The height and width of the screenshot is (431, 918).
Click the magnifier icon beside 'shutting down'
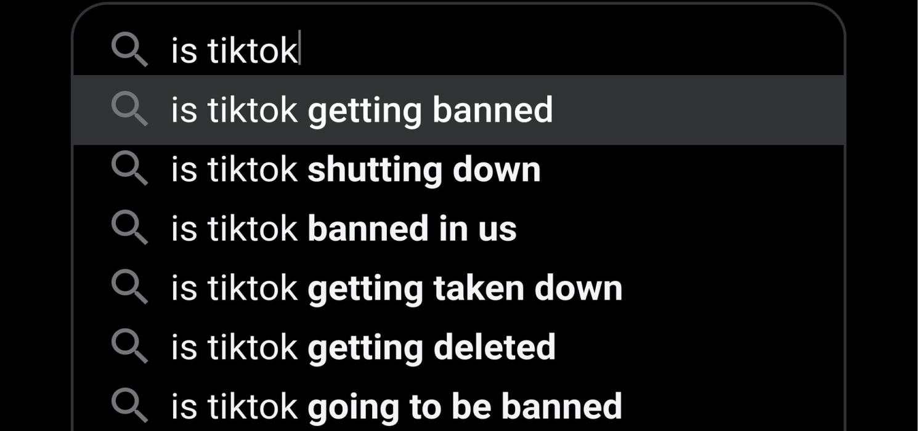coord(129,169)
